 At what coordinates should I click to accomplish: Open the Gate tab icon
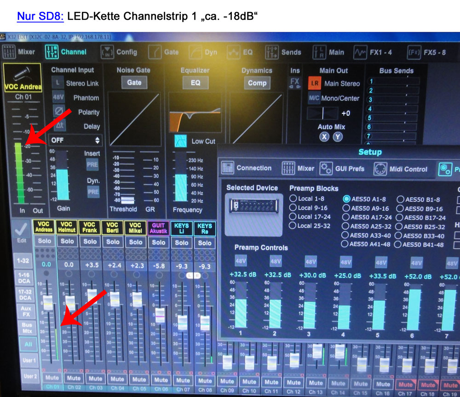click(155, 52)
